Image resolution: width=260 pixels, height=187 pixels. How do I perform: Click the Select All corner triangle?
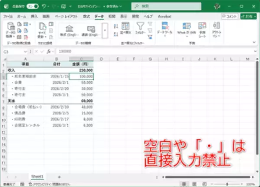click(x=5, y=59)
